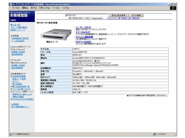The height and width of the screenshot is (138, 185).
Task: Open 製品情報検索 under Express5800シリーズ
Action: (x=17, y=54)
